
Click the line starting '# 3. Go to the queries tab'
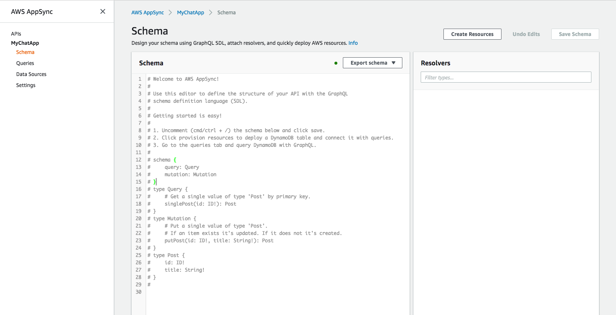point(232,145)
